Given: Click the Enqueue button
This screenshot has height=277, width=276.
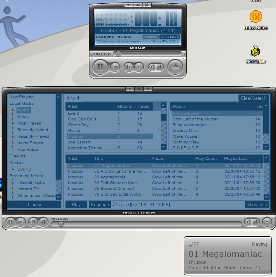Looking at the screenshot, I should (100, 205).
